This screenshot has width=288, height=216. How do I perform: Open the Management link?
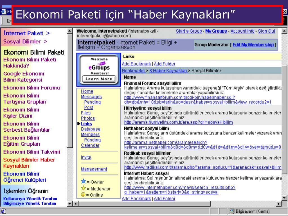coord(94,169)
